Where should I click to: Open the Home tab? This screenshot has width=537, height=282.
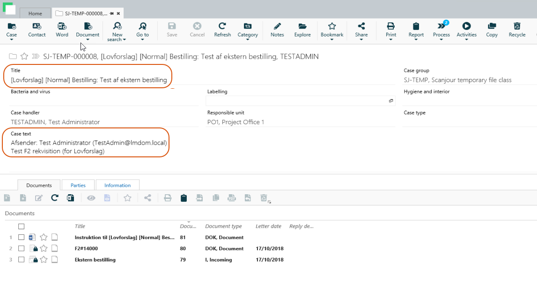tap(35, 14)
